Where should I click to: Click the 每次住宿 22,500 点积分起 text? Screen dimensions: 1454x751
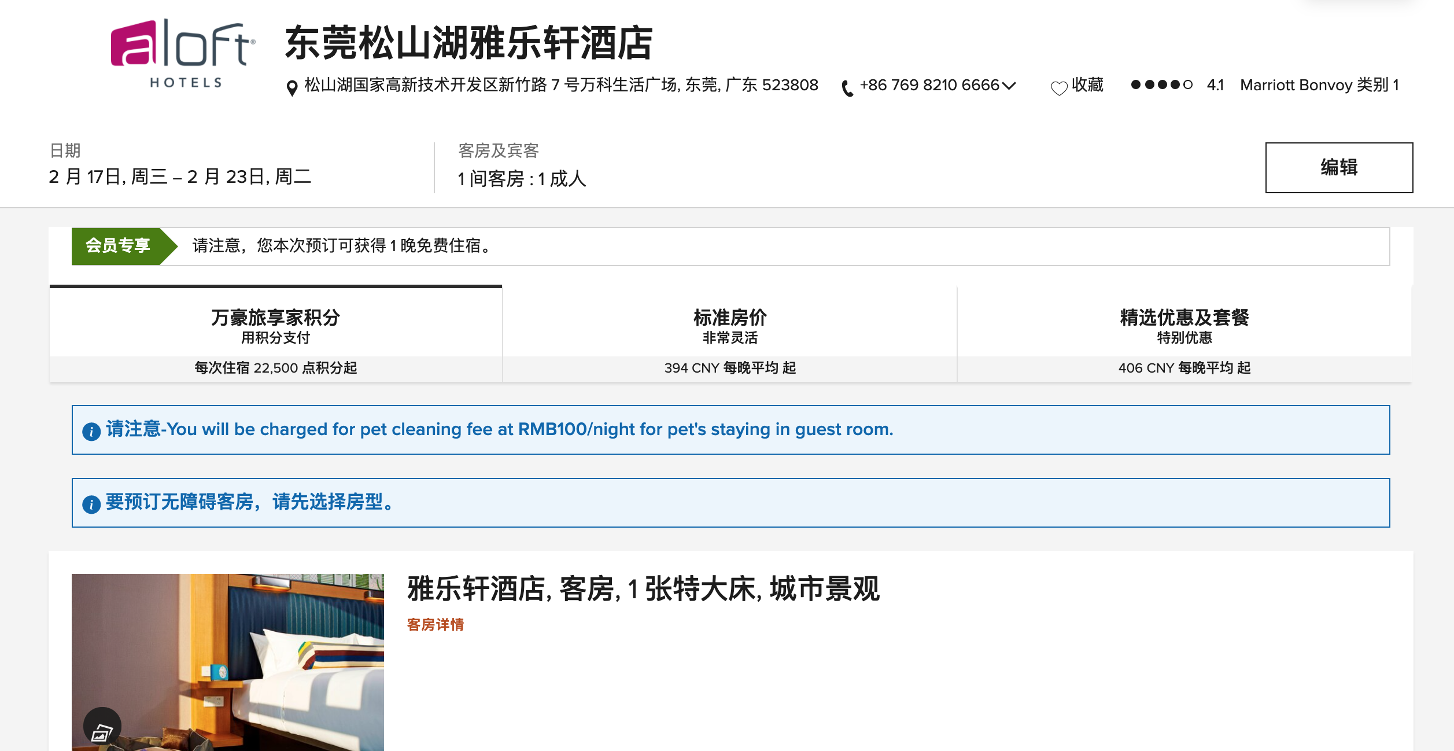coord(276,368)
